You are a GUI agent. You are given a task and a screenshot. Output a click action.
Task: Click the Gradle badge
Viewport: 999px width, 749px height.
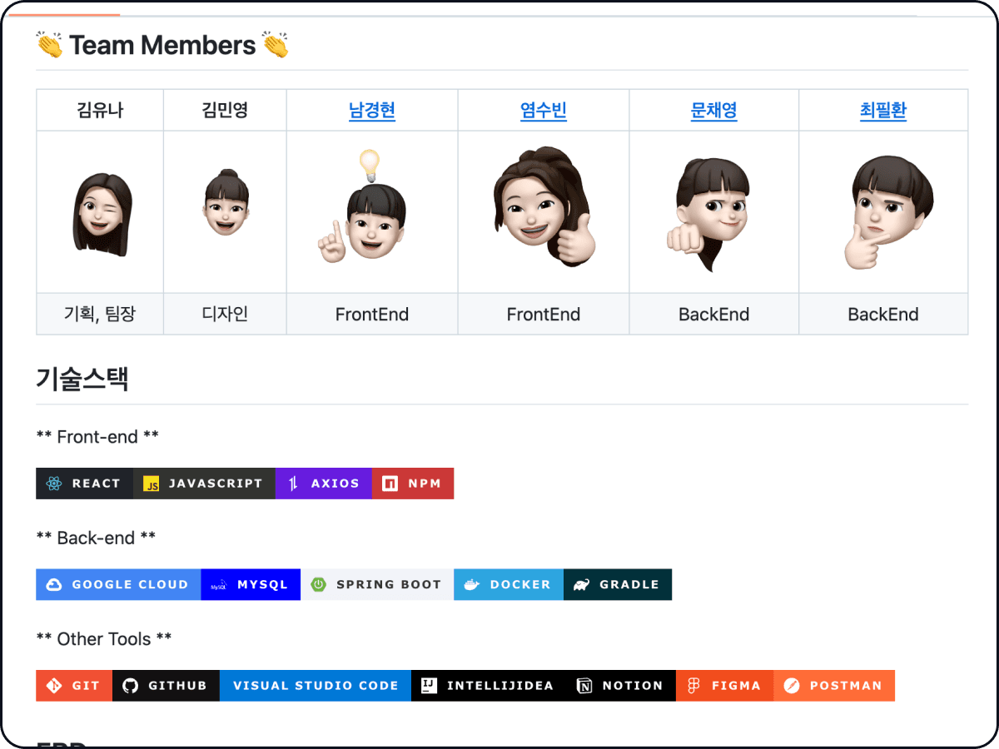pos(618,584)
